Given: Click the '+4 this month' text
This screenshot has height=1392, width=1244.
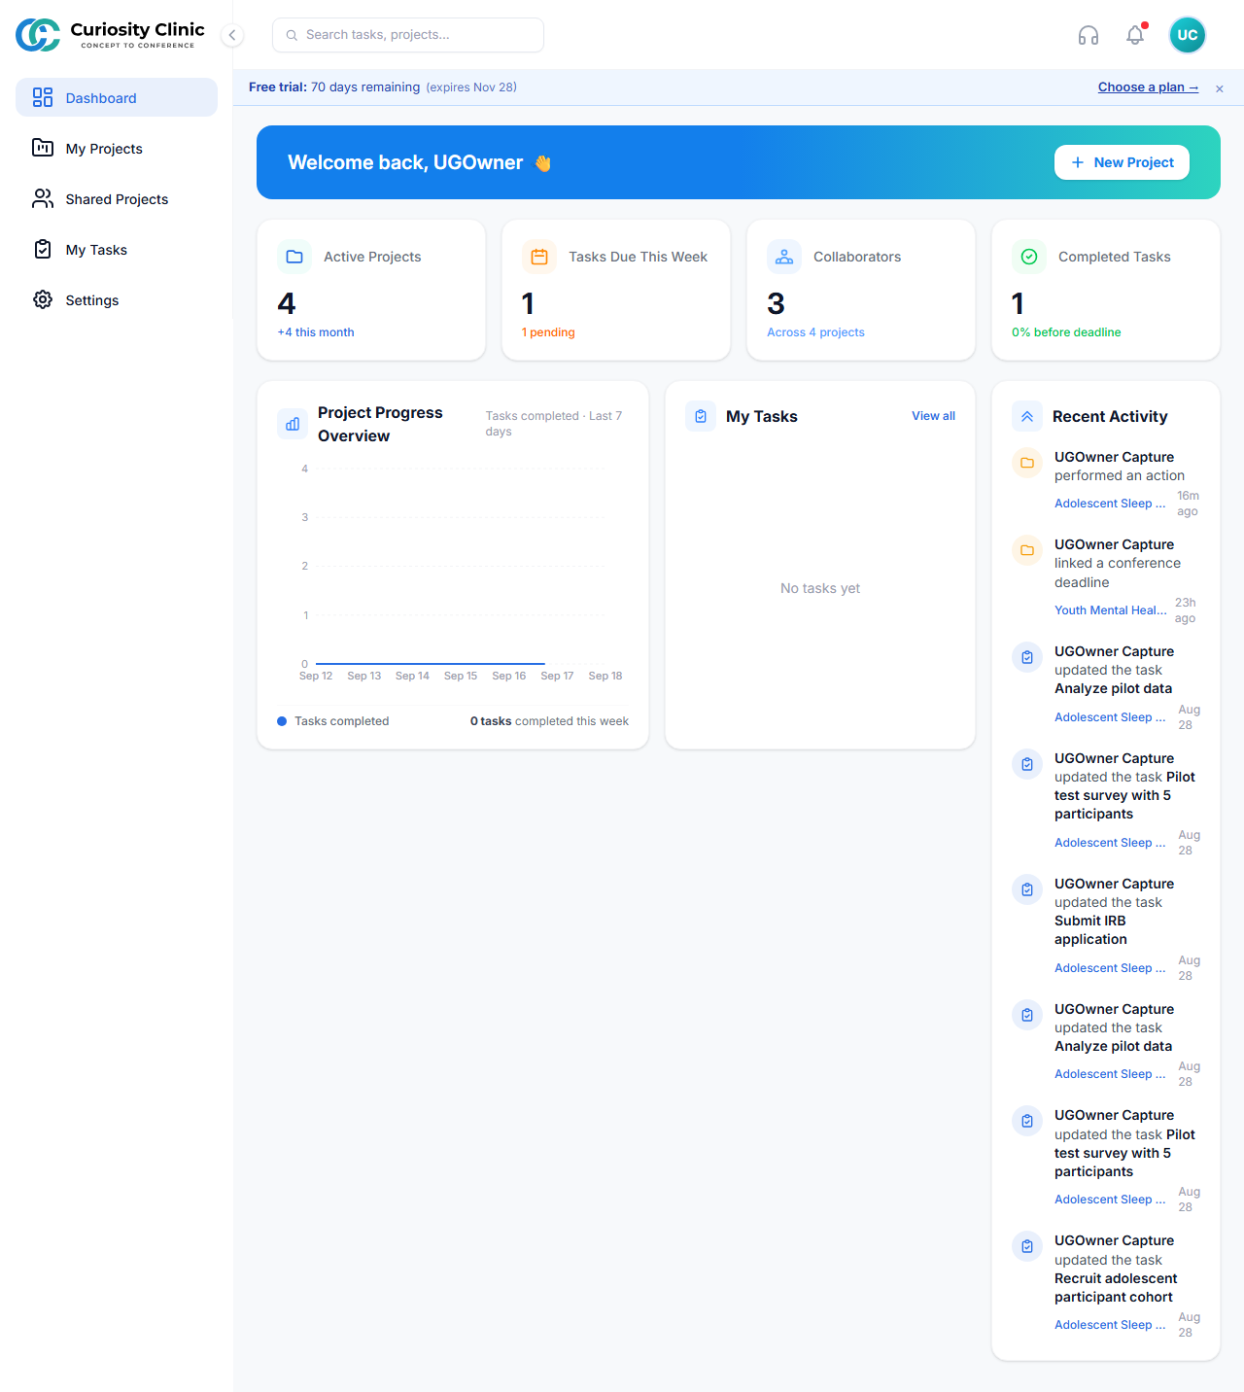Looking at the screenshot, I should tap(316, 332).
